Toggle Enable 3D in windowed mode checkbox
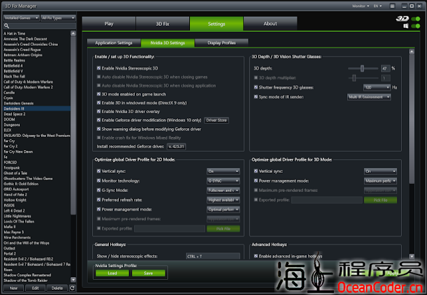The image size is (427, 295). 99,103
